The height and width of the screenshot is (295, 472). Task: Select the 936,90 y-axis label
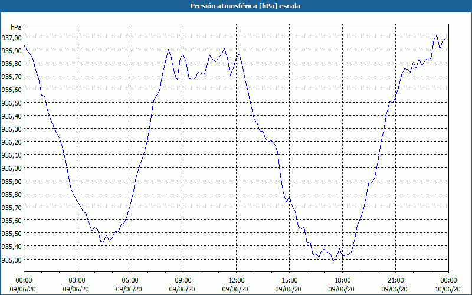coord(11,51)
